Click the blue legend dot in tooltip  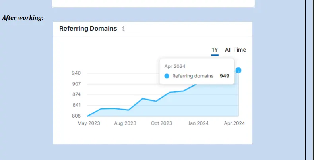coord(167,76)
